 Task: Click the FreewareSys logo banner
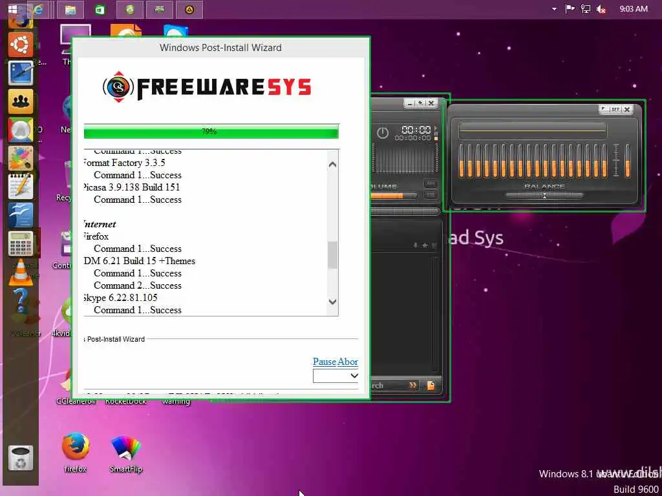coord(207,87)
